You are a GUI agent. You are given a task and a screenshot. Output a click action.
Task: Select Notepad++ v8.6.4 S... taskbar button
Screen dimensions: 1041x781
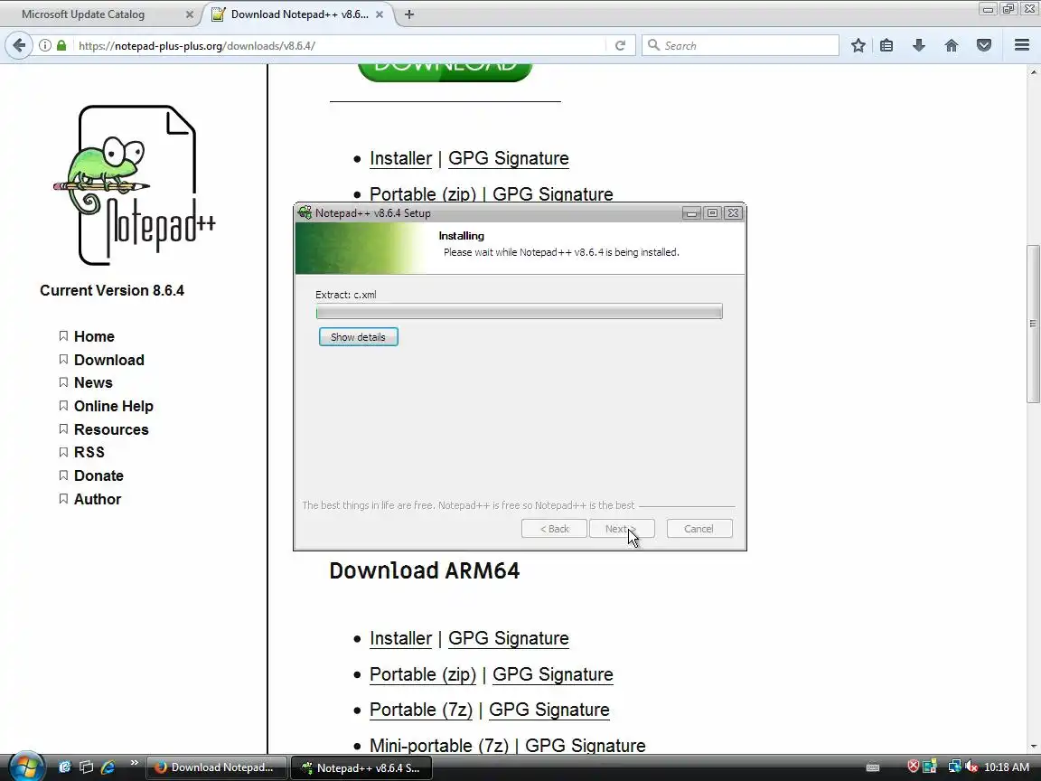361,767
